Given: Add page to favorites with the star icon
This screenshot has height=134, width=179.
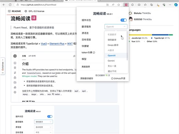Looking at the screenshot, I should (119, 5).
